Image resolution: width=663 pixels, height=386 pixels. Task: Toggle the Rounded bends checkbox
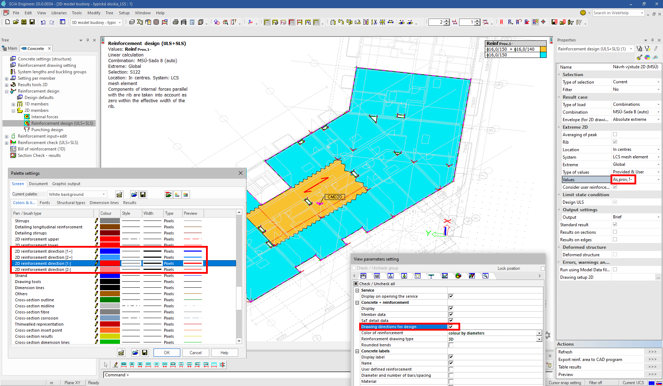[451, 345]
